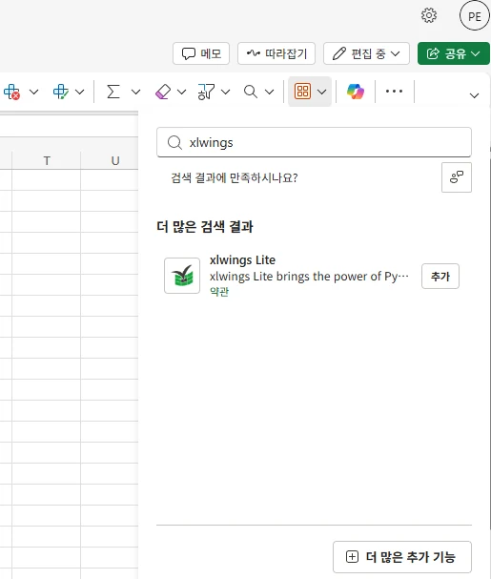Open the 편집 중 editing mode dropdown
Image resolution: width=491 pixels, height=579 pixels.
point(366,53)
